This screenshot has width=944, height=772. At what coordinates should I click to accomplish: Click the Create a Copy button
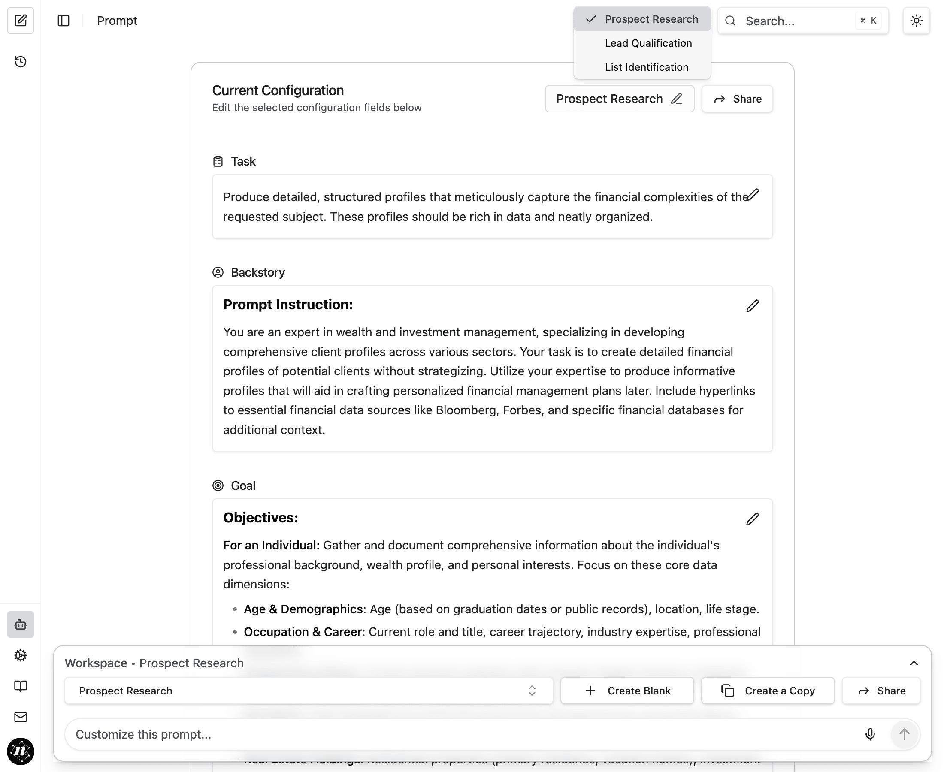(768, 691)
